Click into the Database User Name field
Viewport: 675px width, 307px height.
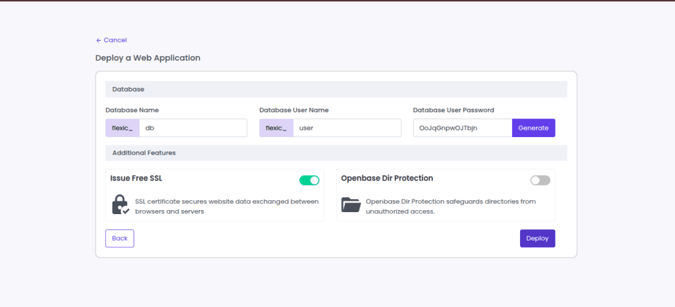[x=346, y=128]
